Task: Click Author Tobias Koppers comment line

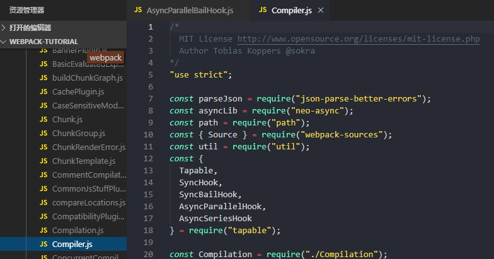Action: (247, 51)
